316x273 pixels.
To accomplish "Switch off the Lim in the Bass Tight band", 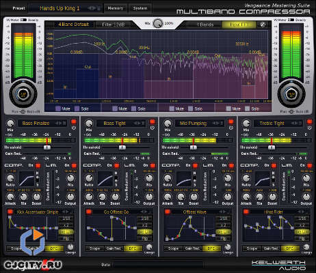I will [153, 165].
